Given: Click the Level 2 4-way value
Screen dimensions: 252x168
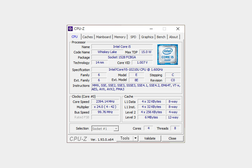Looking at the screenshot, I should [x=173, y=112].
